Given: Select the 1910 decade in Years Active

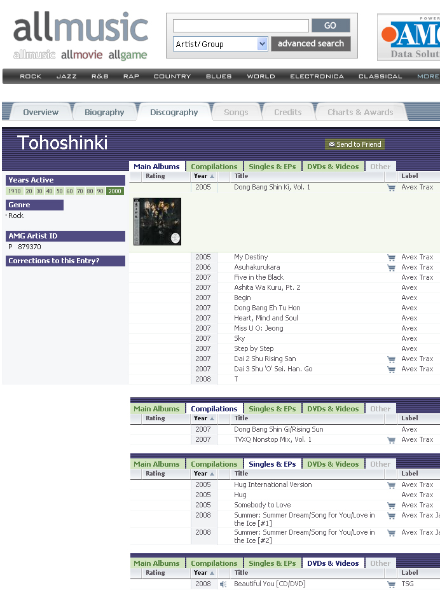Looking at the screenshot, I should 15,191.
